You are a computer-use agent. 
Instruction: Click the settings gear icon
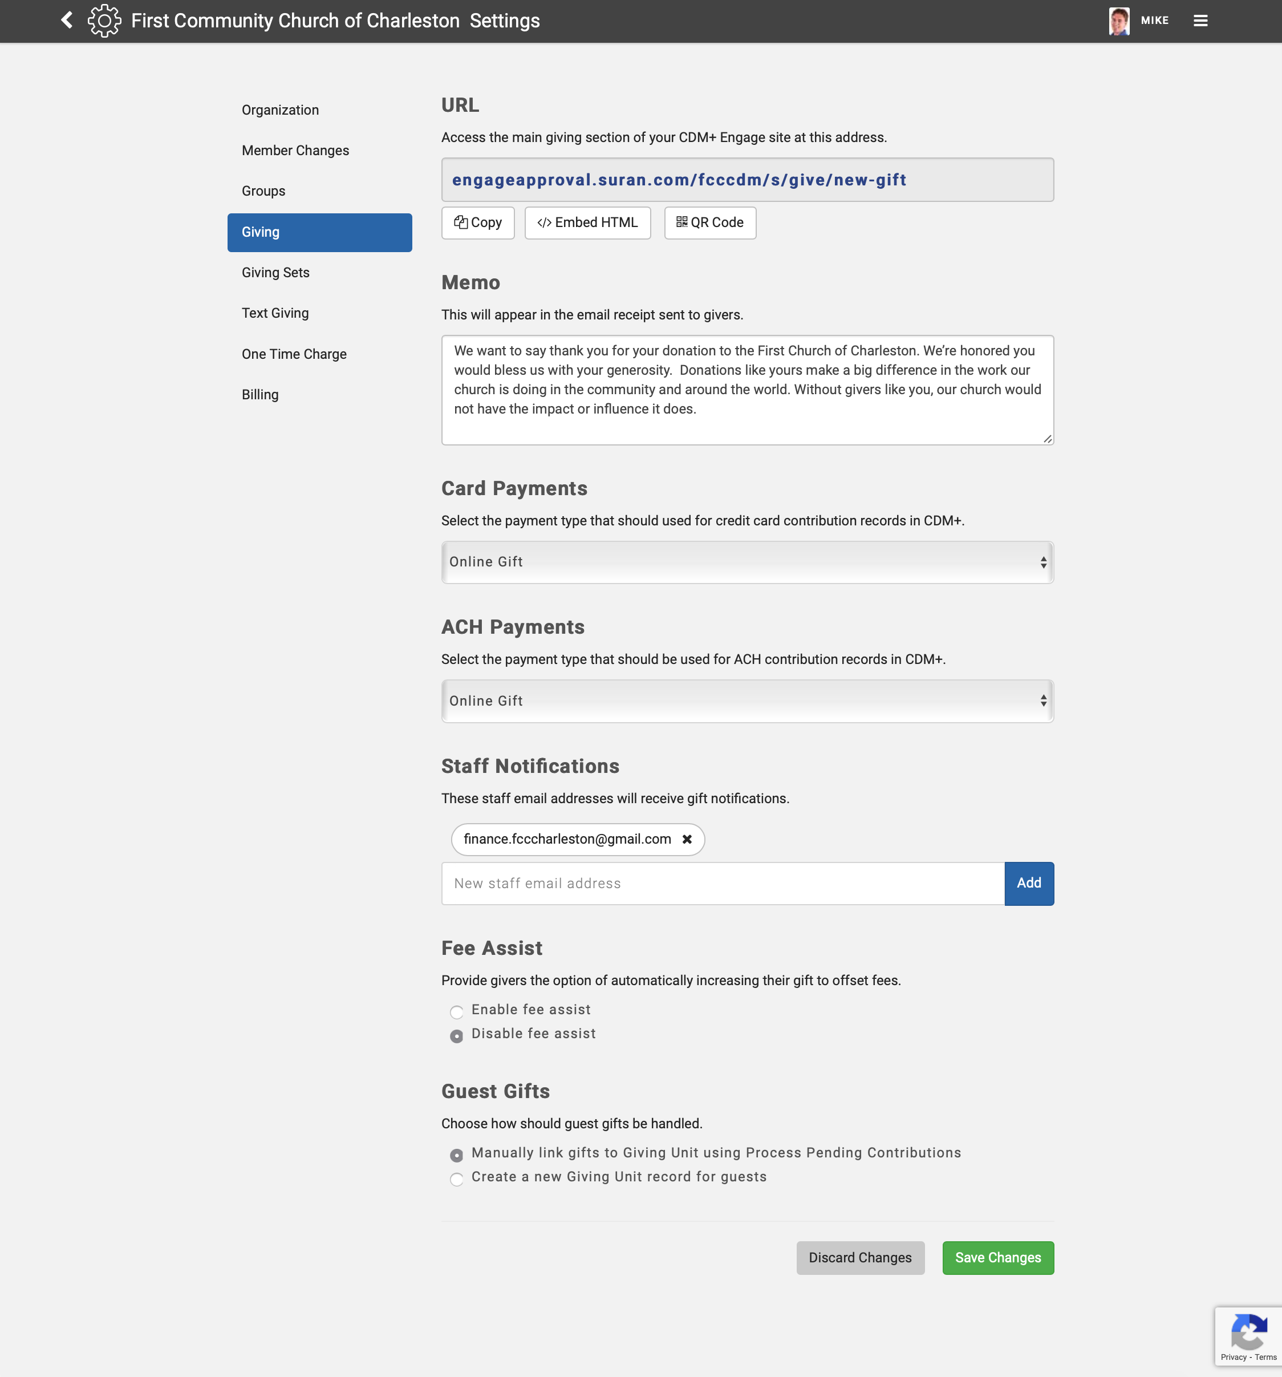pos(104,20)
